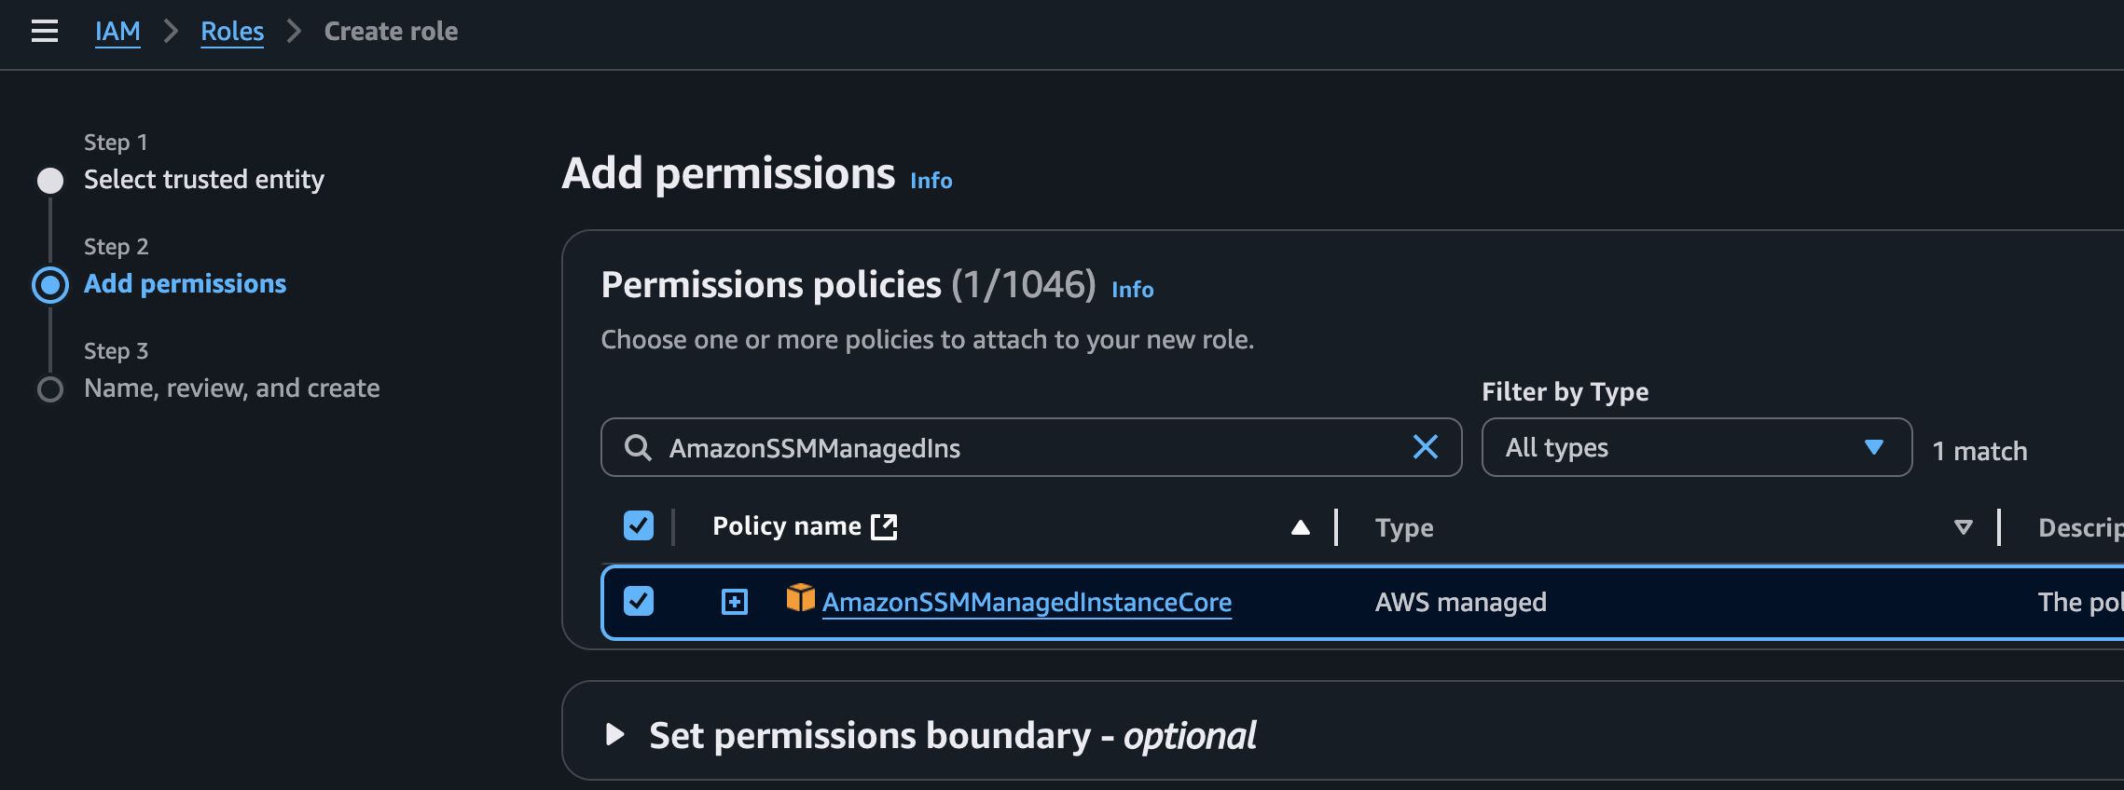
Task: Go to the IAM breadcrumb
Action: 117,31
